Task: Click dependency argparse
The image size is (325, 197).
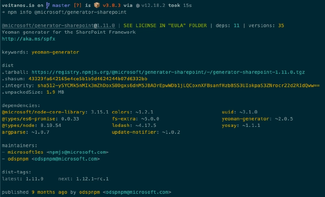Action: [14, 132]
